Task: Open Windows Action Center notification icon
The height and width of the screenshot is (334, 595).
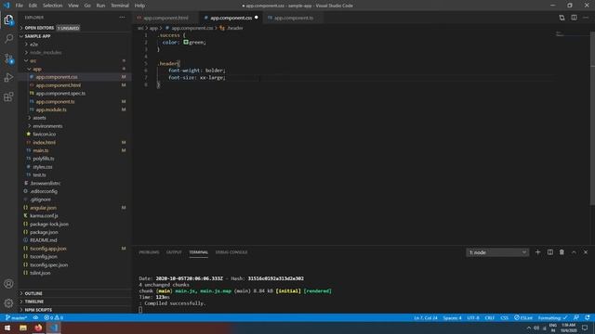Action: click(585, 328)
